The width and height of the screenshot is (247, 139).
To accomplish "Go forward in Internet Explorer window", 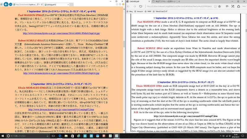I will [x=10, y=4].
